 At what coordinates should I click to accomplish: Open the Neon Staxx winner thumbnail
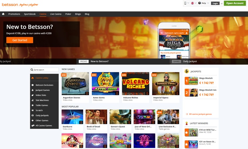(191, 144)
